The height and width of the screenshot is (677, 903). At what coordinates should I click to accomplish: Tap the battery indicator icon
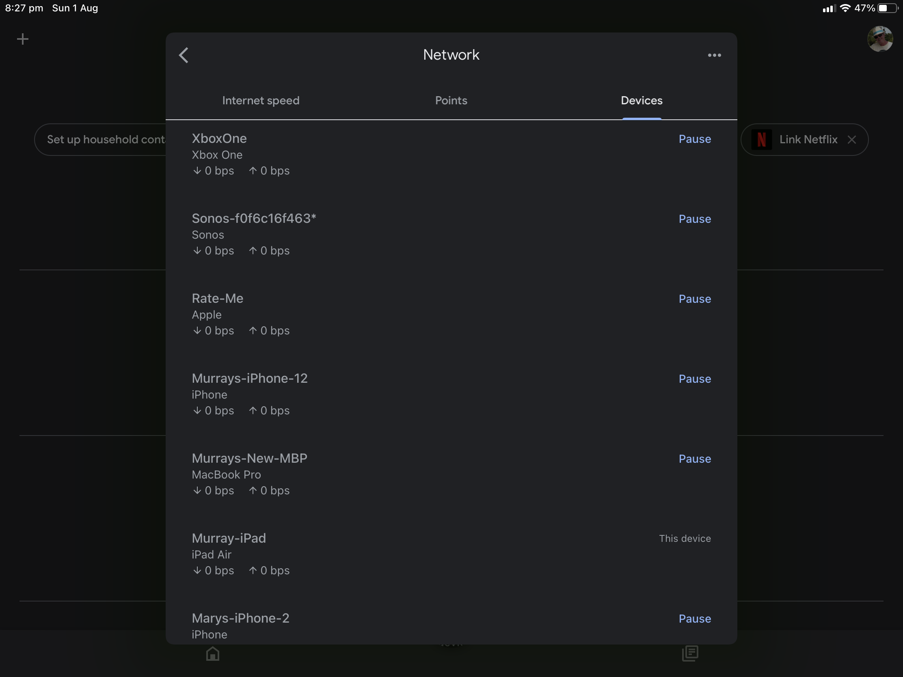point(887,8)
